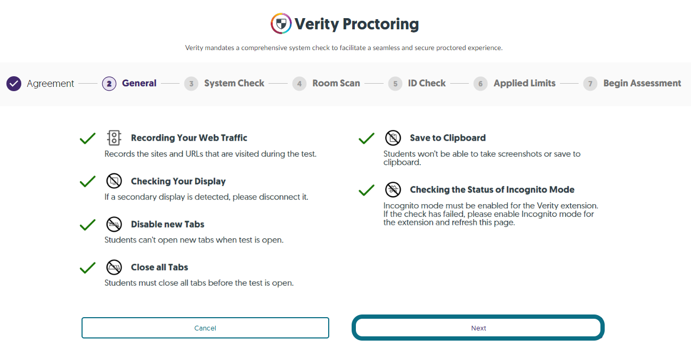Click the Save to Clipboard icon
Image resolution: width=691 pixels, height=355 pixels.
click(393, 138)
